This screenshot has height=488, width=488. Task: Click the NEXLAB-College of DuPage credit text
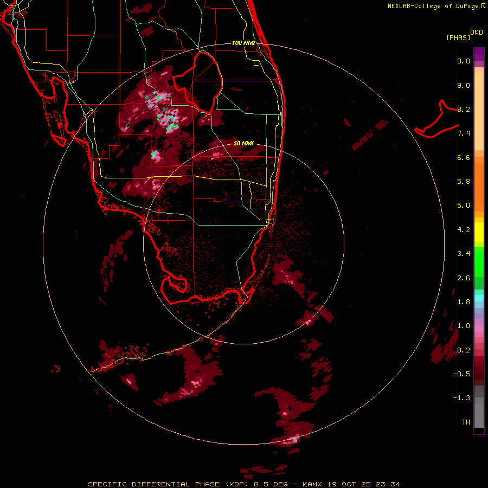coord(433,6)
